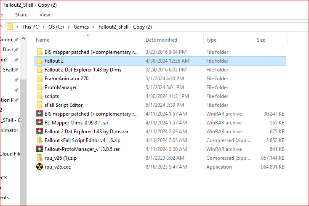Click zip icon of Fallout sFall Script Editor v4.1.6.zip
This screenshot has width=309, height=206.
[x=40, y=140]
